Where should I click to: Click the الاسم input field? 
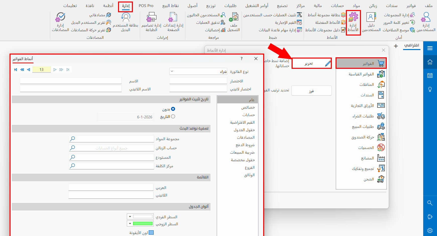coord(71,81)
